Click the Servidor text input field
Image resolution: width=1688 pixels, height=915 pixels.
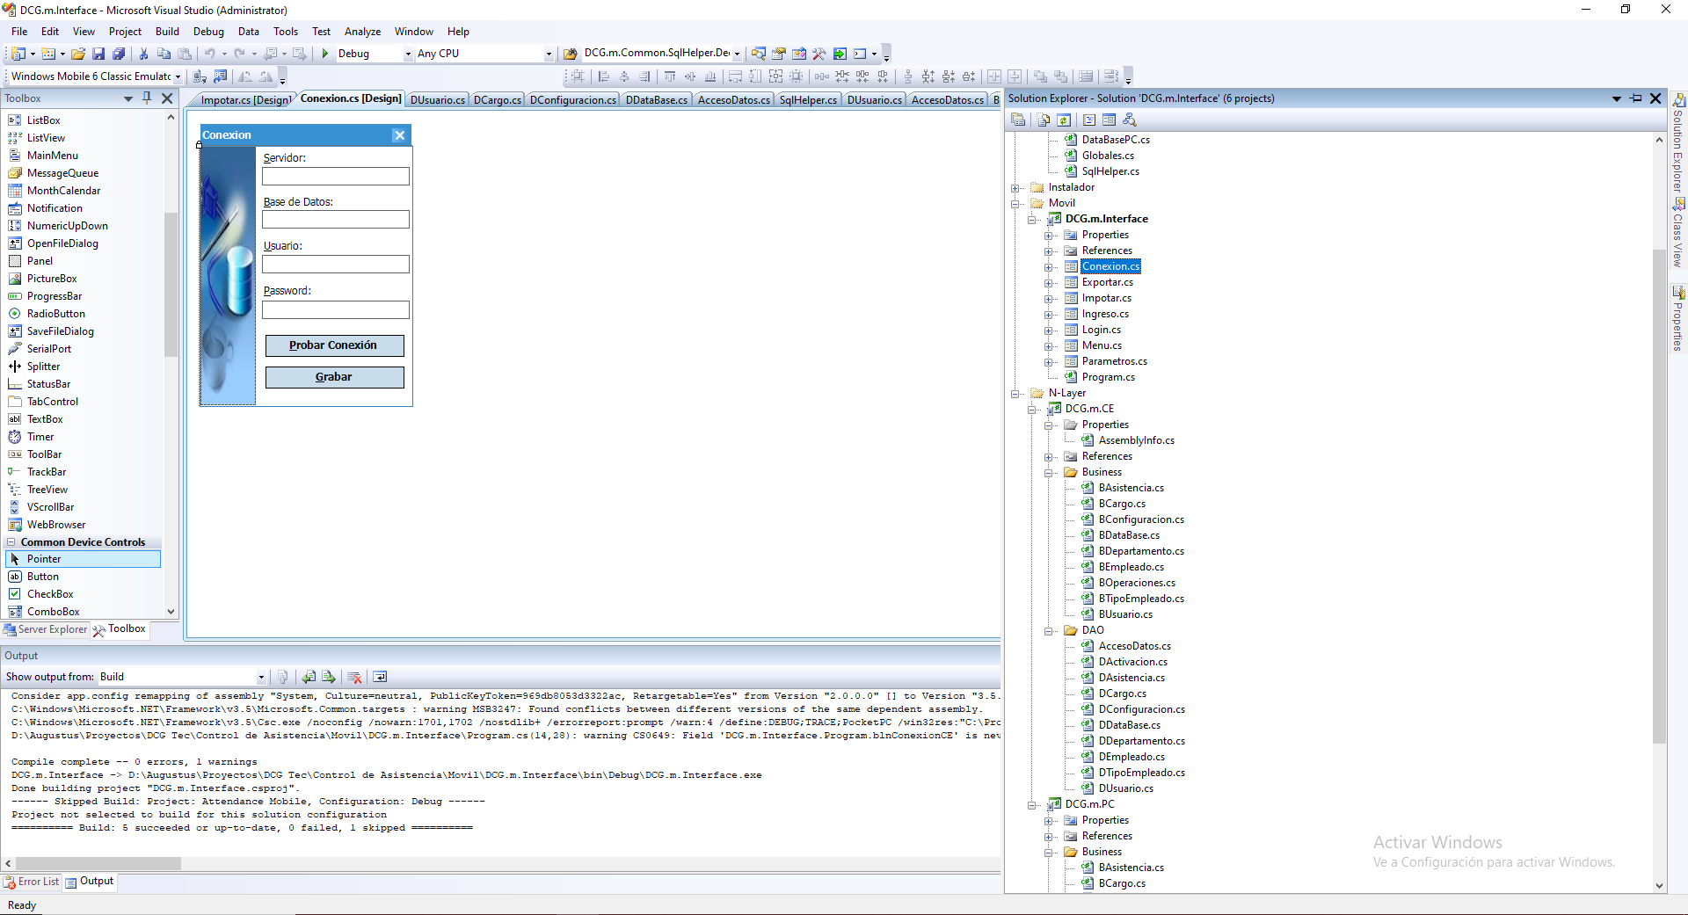pyautogui.click(x=335, y=177)
